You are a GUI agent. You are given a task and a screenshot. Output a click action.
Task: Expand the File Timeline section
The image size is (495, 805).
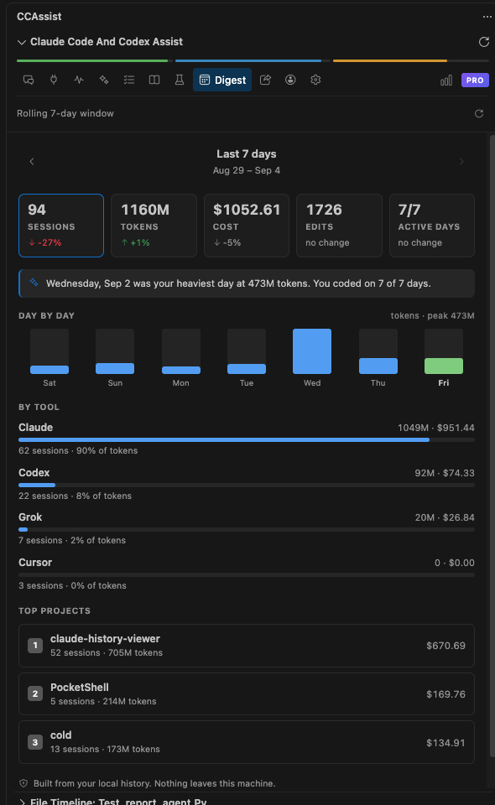point(22,802)
